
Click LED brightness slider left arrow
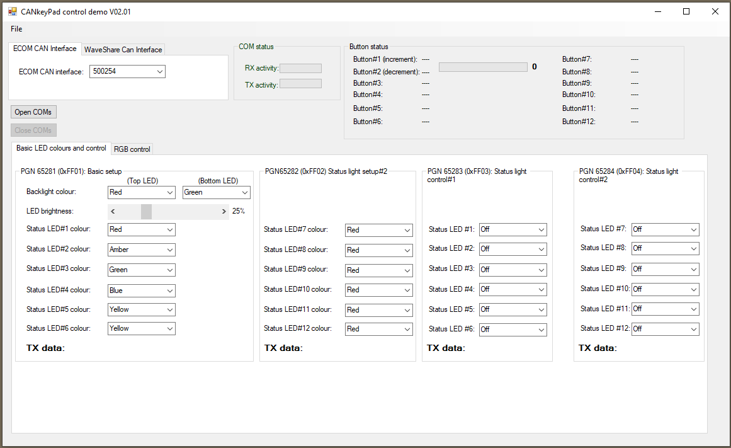(x=113, y=212)
